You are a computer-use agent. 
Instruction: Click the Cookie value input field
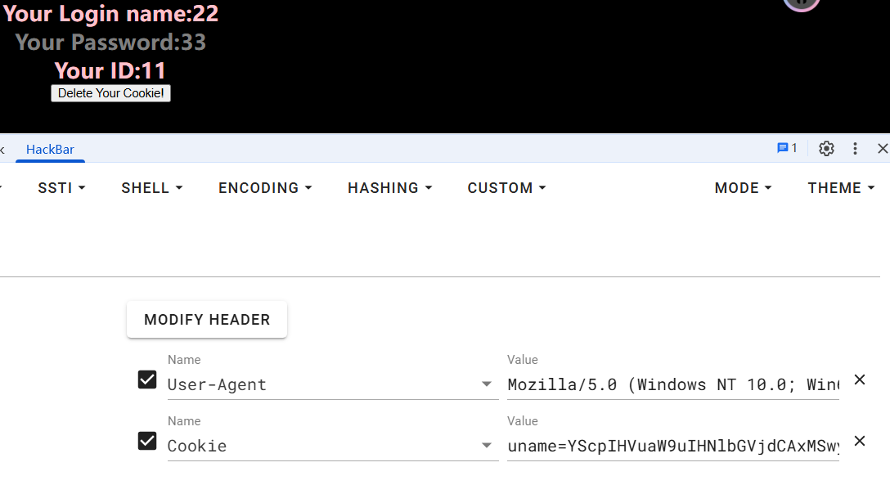click(x=672, y=446)
